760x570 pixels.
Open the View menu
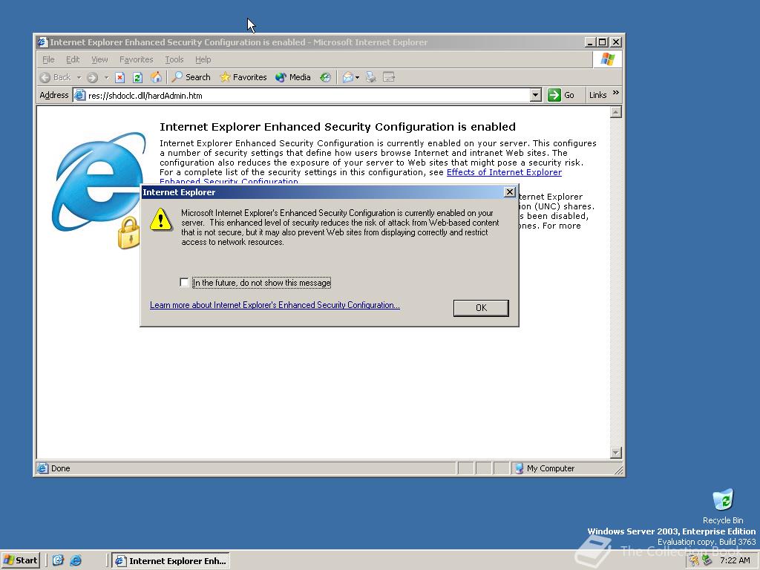[x=99, y=59]
